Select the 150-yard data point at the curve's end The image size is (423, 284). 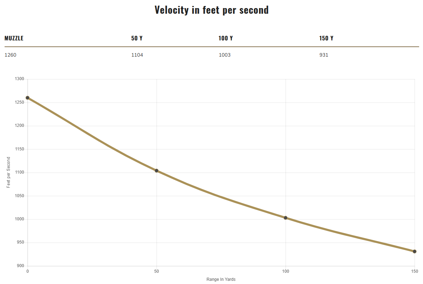415,251
